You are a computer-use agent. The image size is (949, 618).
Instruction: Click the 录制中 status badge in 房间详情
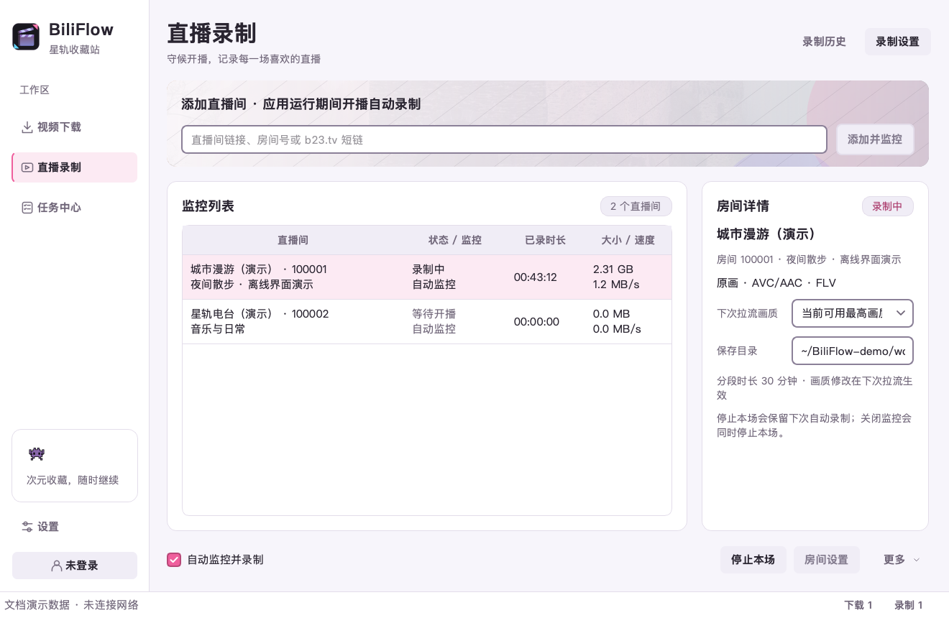click(887, 206)
